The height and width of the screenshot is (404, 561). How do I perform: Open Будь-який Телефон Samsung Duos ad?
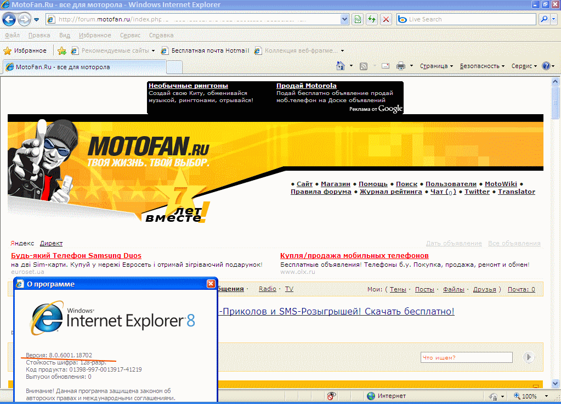[x=76, y=255]
